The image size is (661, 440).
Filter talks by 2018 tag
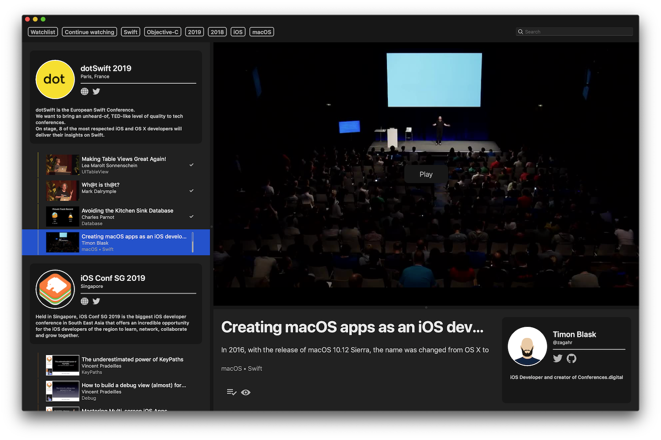217,32
